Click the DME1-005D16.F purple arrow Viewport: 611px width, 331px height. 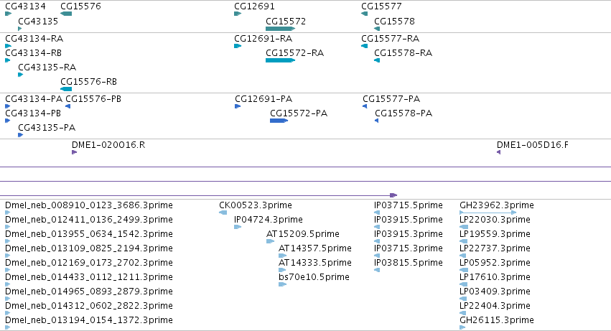click(498, 152)
